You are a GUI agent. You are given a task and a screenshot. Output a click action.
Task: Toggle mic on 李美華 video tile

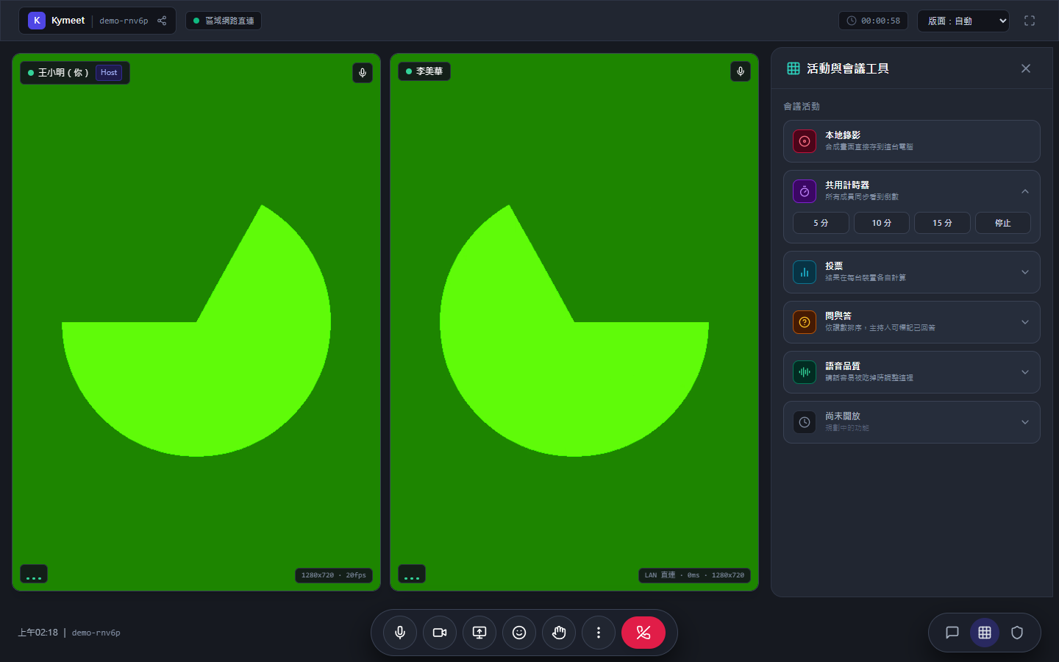click(x=741, y=71)
